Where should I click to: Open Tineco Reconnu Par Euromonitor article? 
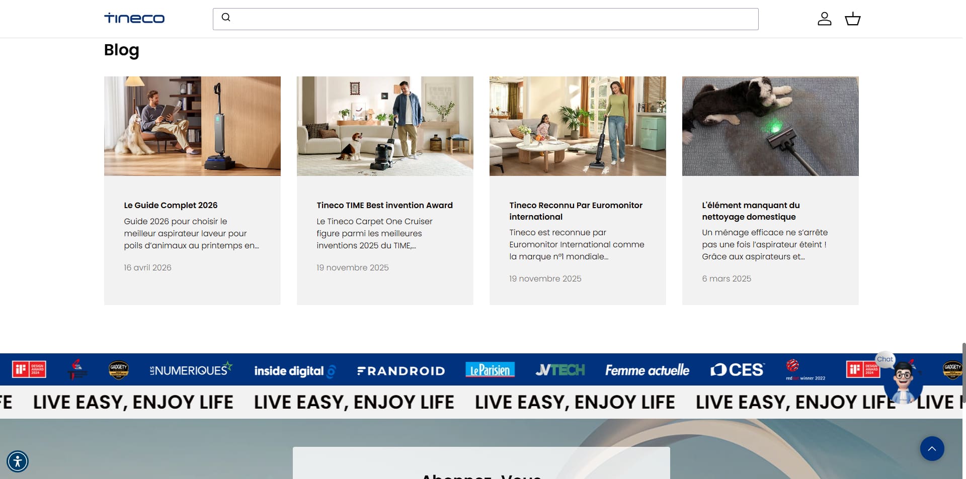[576, 211]
